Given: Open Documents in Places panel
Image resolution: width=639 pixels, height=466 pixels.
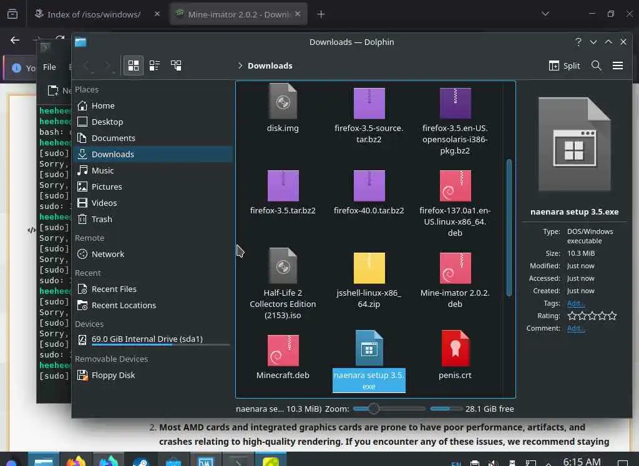Looking at the screenshot, I should pyautogui.click(x=154, y=138).
